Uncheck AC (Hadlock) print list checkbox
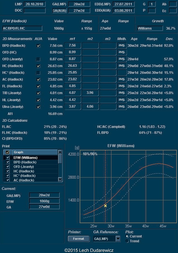Screen dimensions: 178x253 click(x=8, y=180)
